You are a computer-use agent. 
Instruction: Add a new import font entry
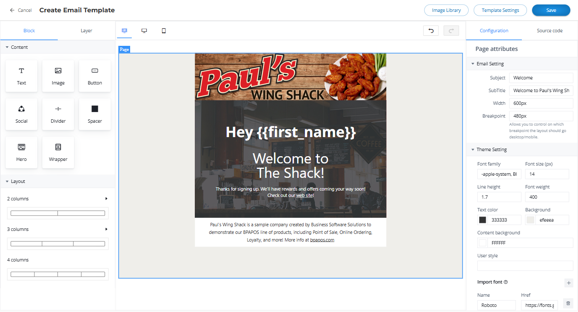pos(569,283)
